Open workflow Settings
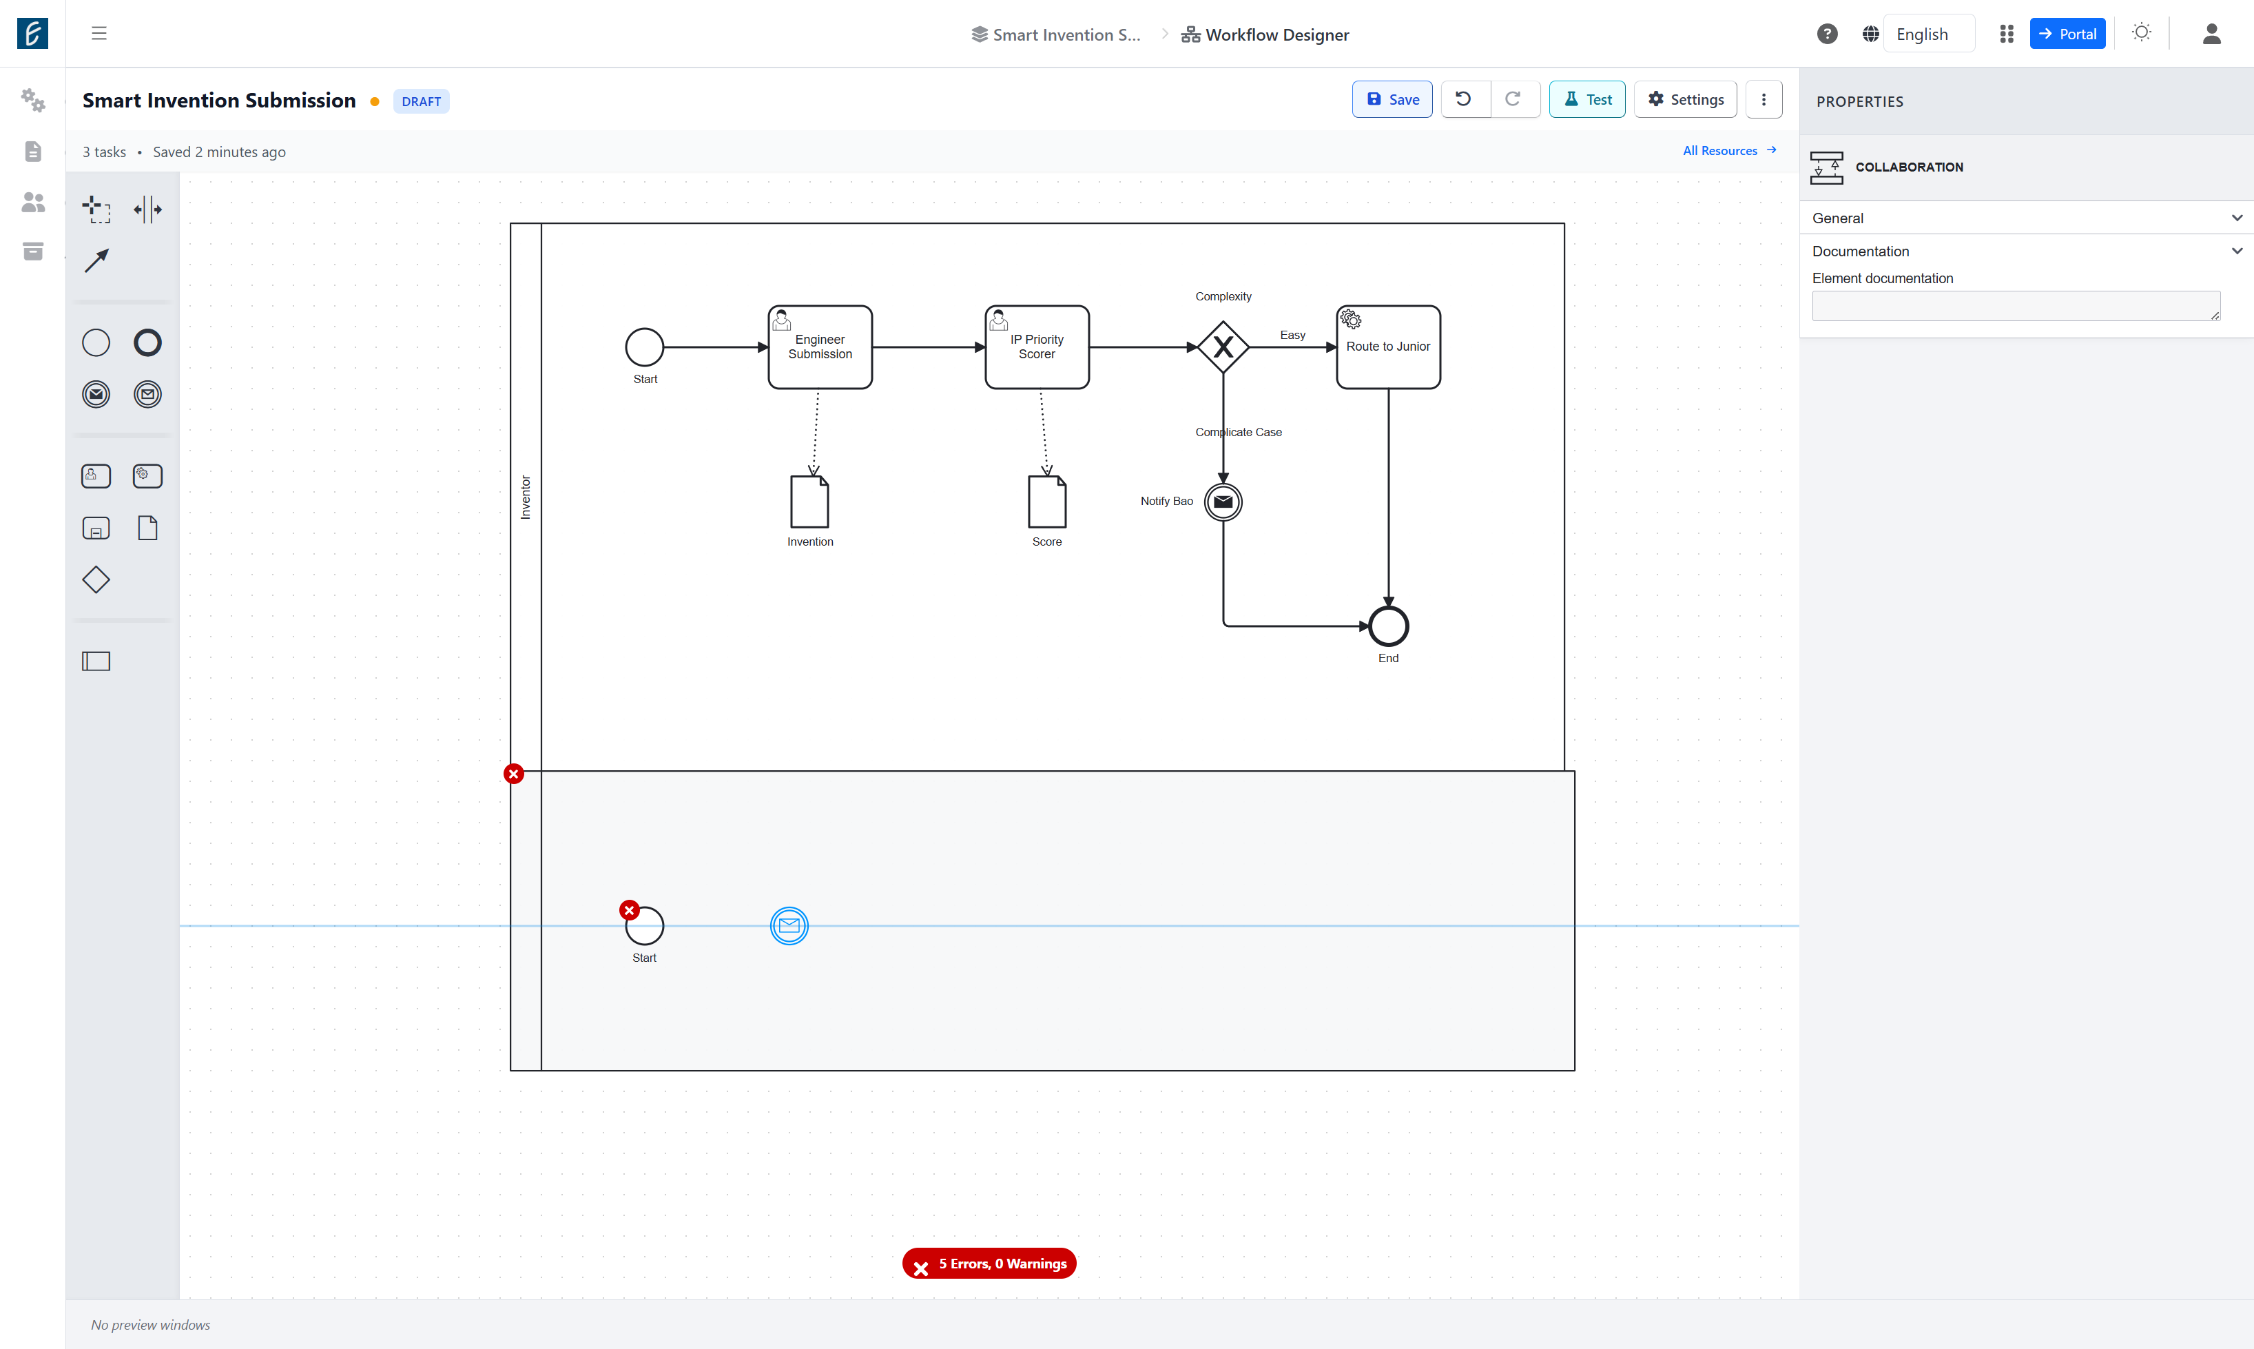Screen dimensions: 2254x1349 1685,99
